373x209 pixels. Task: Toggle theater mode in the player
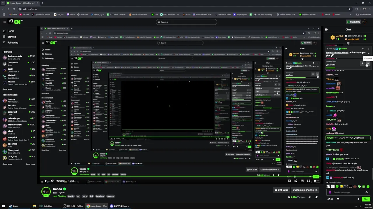click(x=302, y=181)
